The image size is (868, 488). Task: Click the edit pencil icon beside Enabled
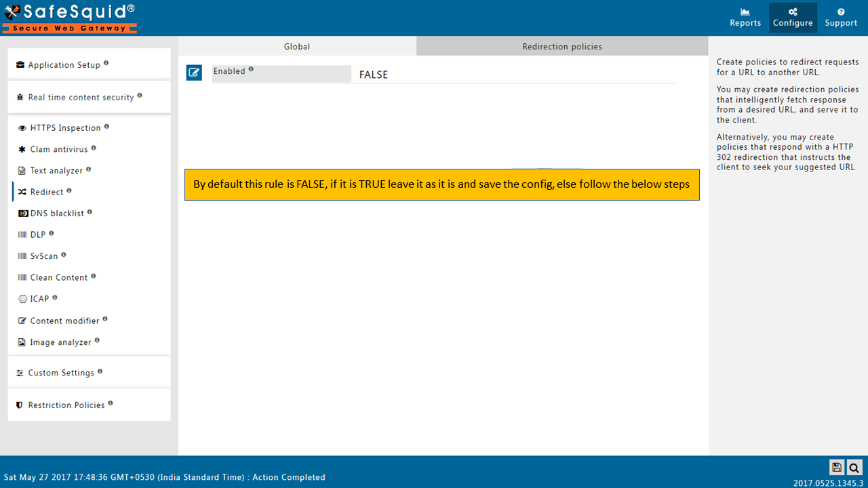pos(194,73)
